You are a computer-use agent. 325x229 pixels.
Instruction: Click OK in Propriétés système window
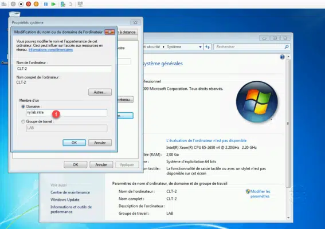[76, 165]
